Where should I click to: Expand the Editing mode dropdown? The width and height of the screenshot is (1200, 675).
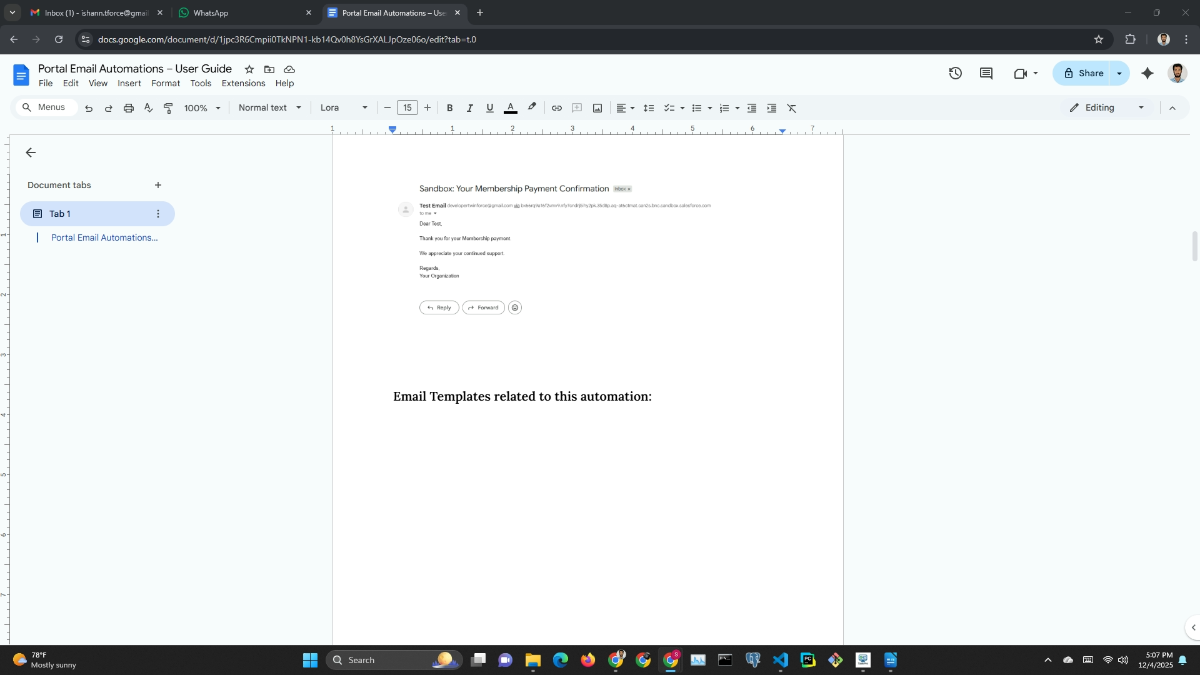coord(1107,107)
